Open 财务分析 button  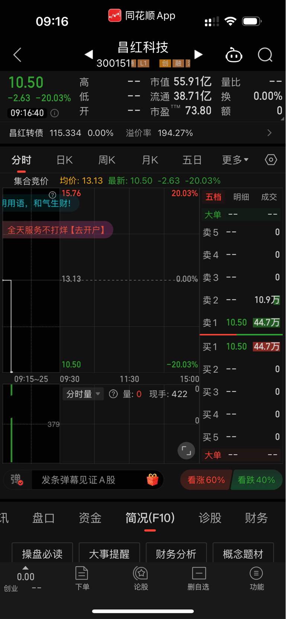point(176,553)
